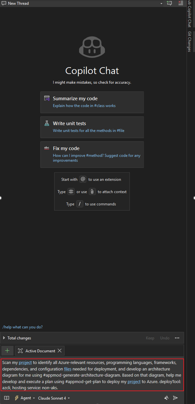Image resolution: width=195 pixels, height=404 pixels.
Task: Click the @ extension key icon
Action: tap(83, 179)
